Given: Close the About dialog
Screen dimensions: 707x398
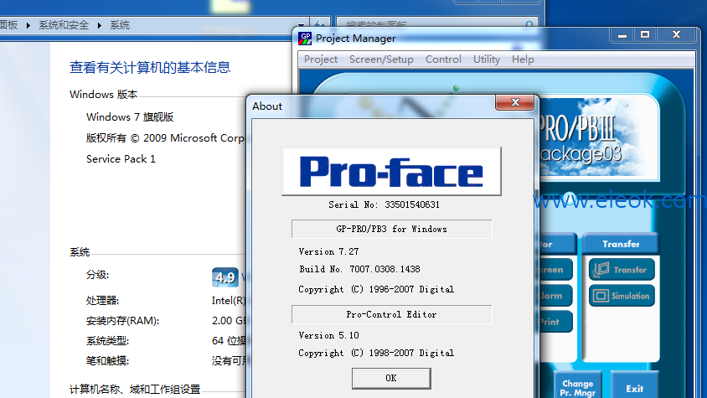Looking at the screenshot, I should (x=515, y=102).
